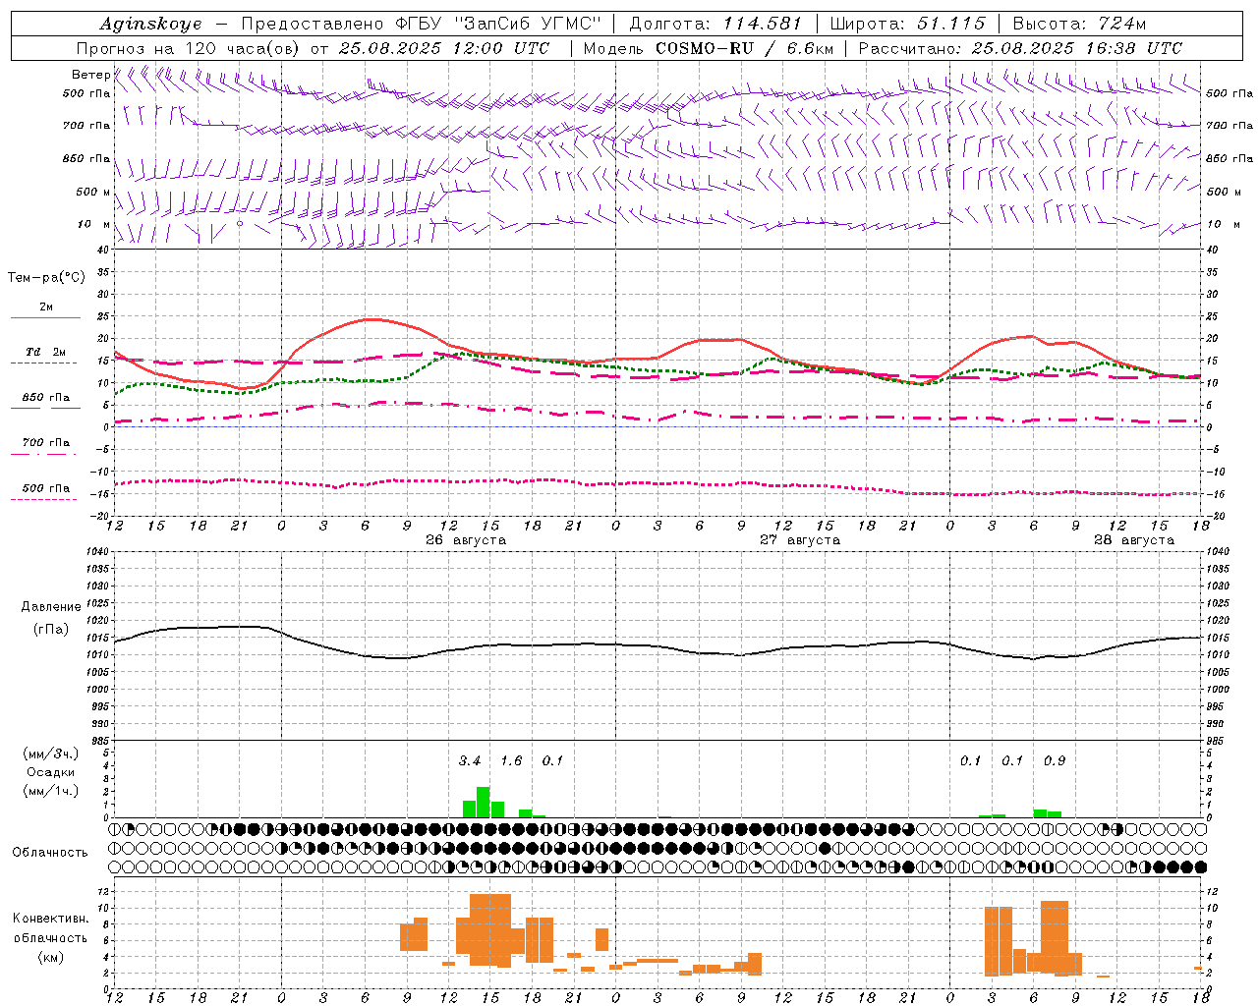This screenshot has width=1258, height=1006.
Task: Select "700 гПа" entry in temperature legend
Action: point(46,443)
